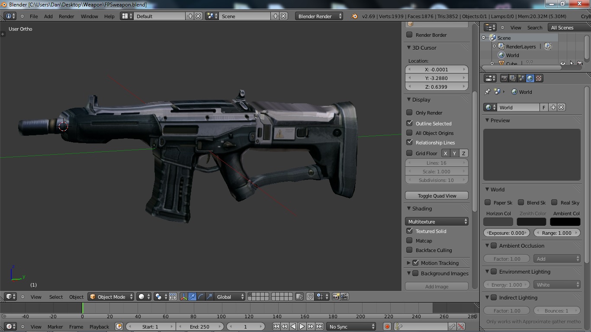Select the scale manipulator icon
Image resolution: width=591 pixels, height=332 pixels.
click(x=209, y=297)
